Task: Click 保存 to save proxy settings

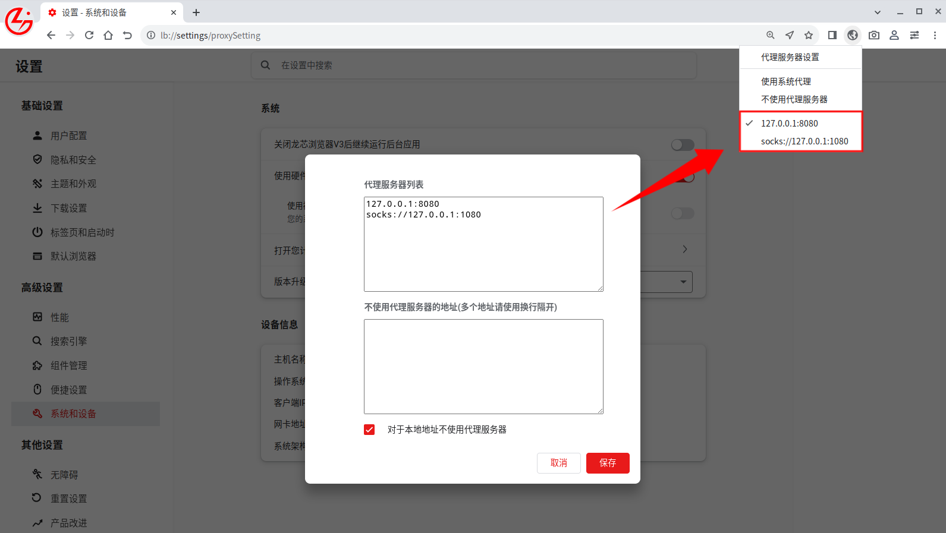Action: pos(608,463)
